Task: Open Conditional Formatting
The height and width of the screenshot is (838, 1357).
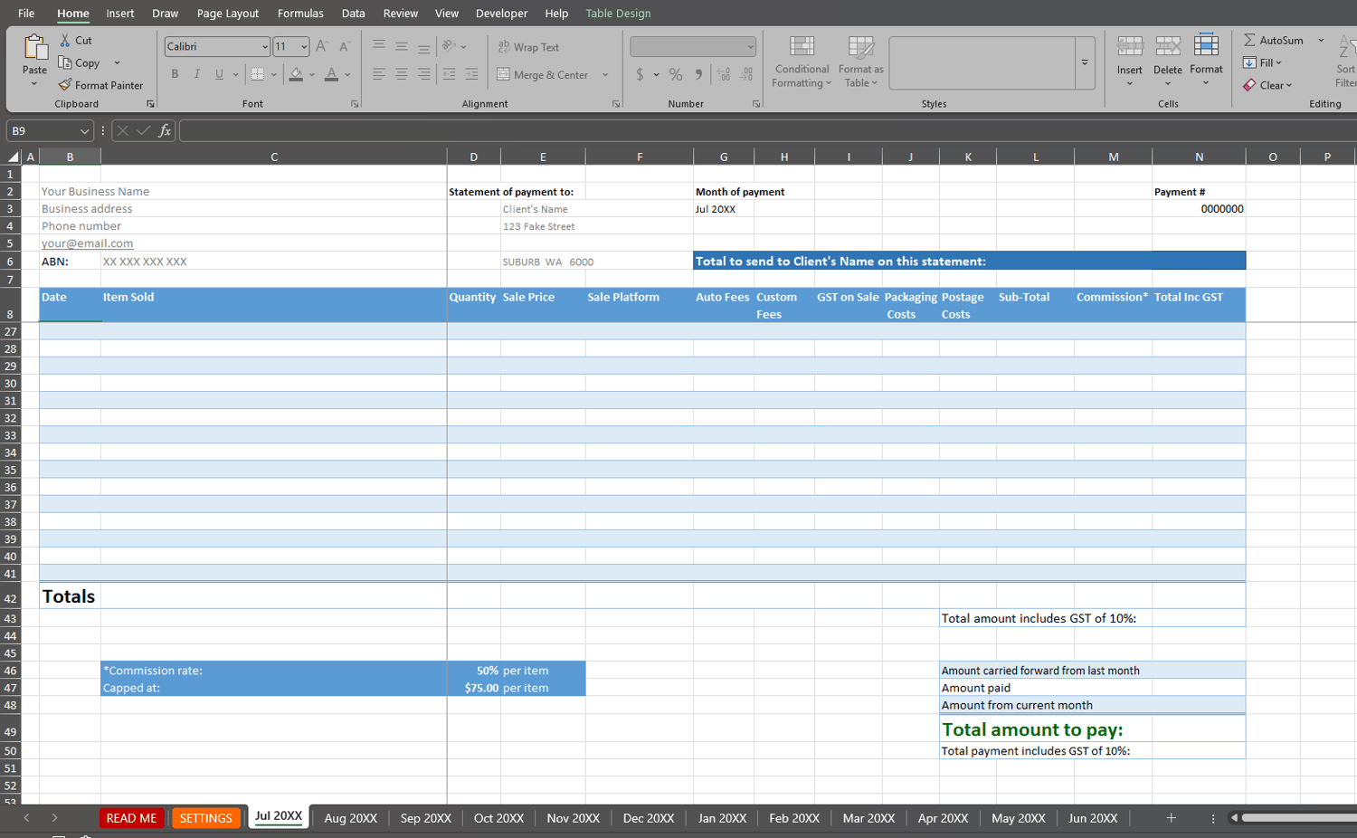Action: pos(802,62)
